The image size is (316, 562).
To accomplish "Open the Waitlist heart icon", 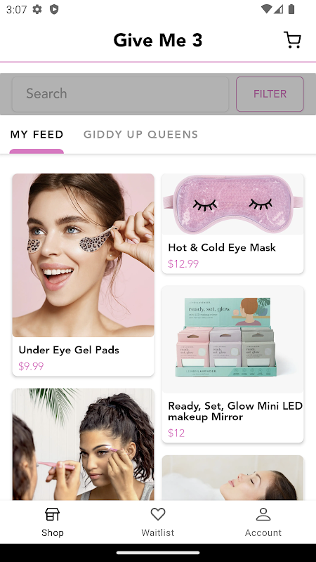I will pyautogui.click(x=157, y=514).
